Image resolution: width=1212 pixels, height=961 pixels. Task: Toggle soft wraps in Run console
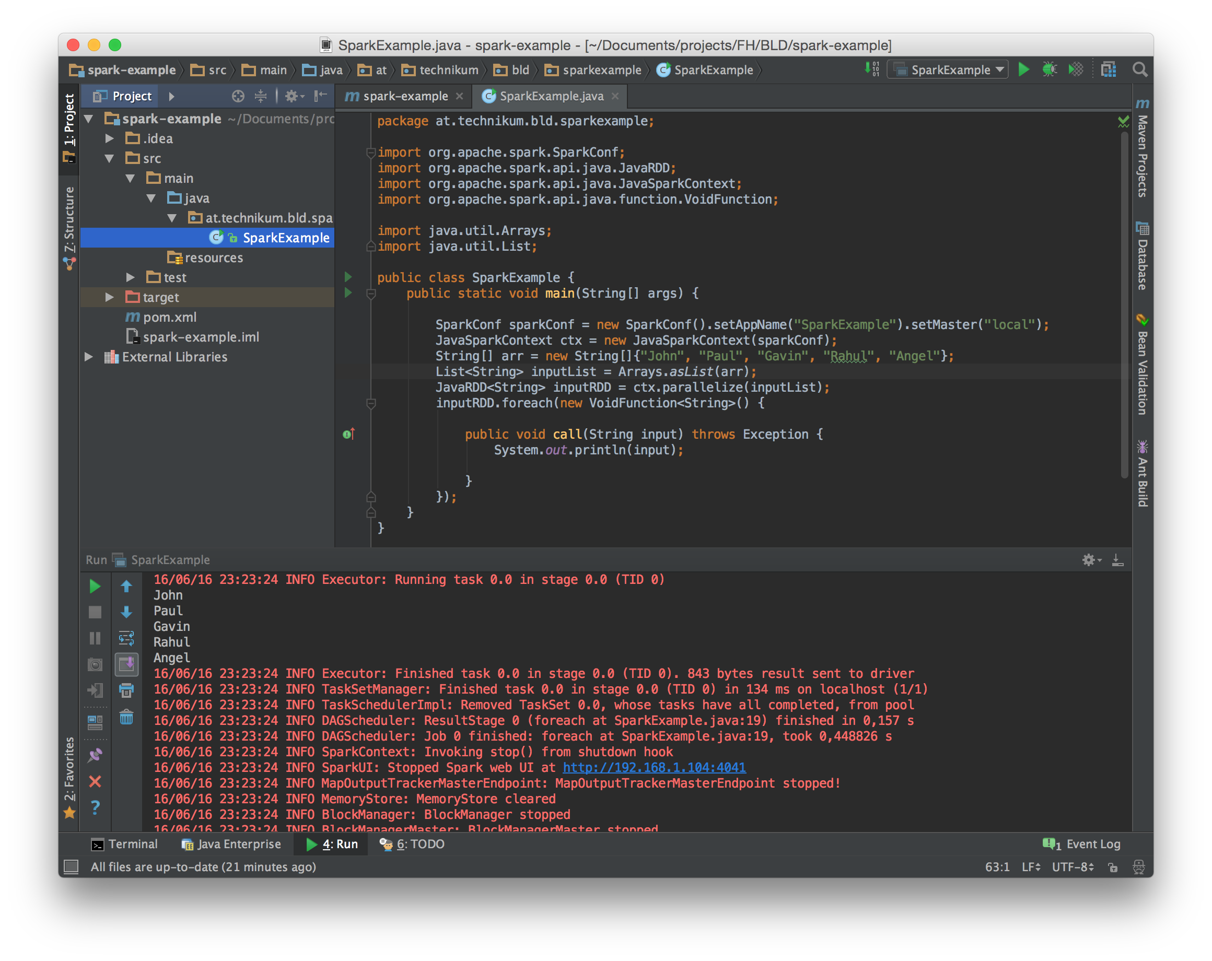pos(126,638)
